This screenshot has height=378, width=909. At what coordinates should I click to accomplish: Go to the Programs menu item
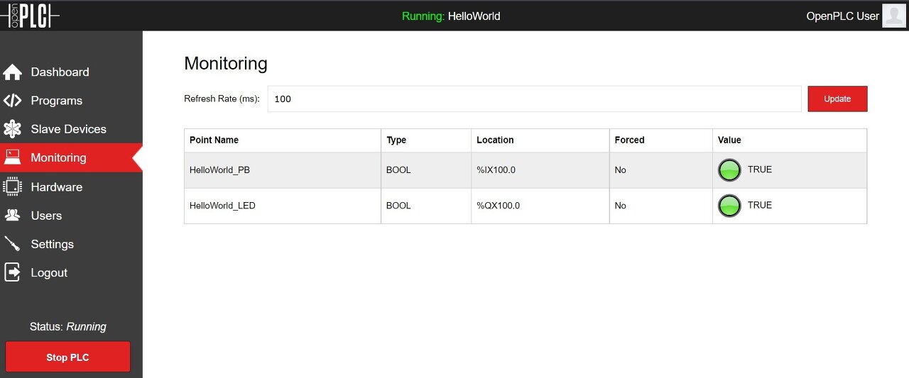(71, 101)
